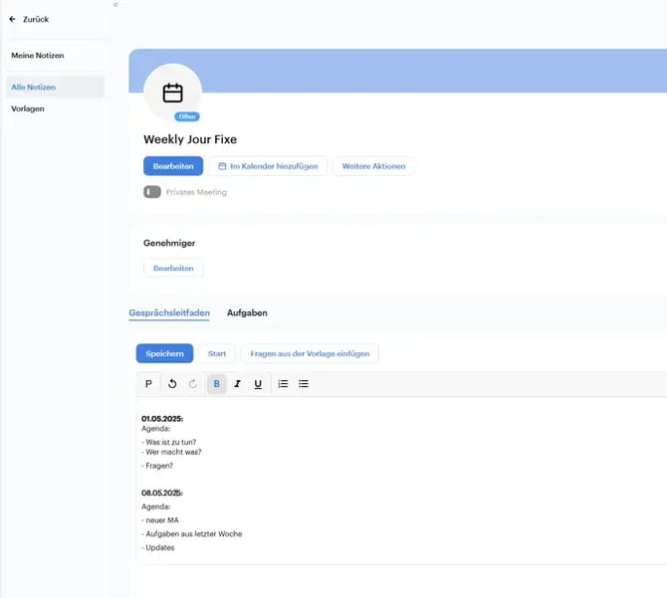This screenshot has width=667, height=598.
Task: Click the line '- Wer macht was?'
Action: coord(171,452)
